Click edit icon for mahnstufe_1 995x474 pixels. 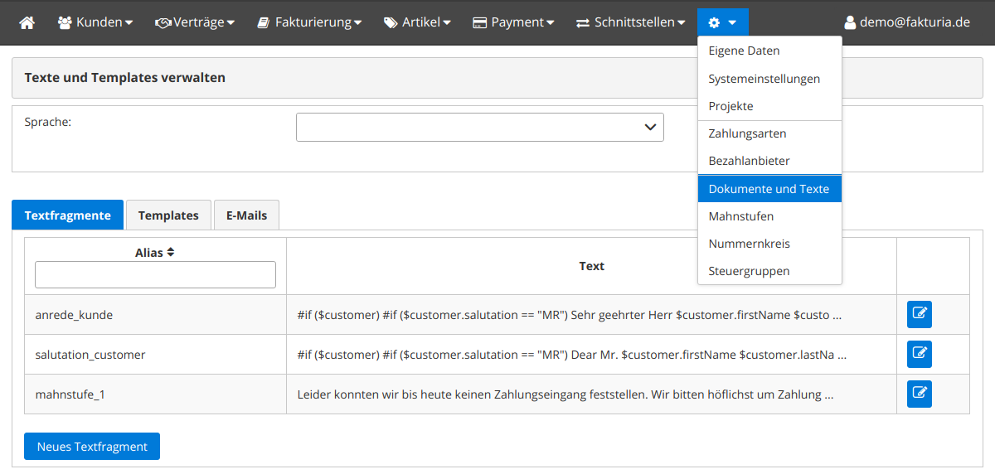click(919, 394)
